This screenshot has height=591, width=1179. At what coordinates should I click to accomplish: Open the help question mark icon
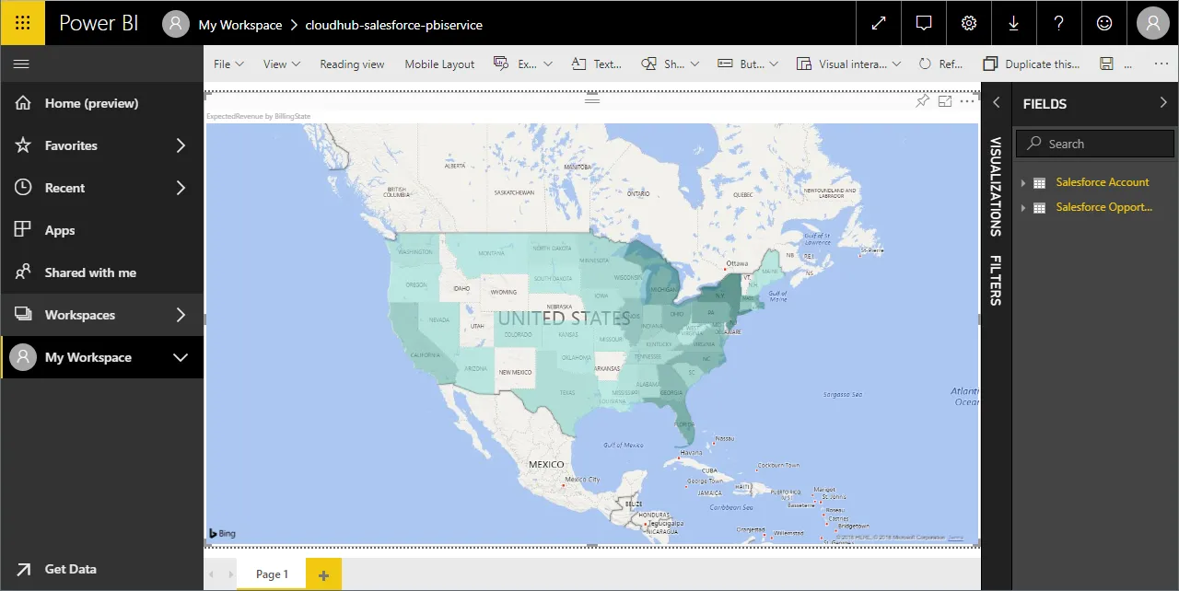point(1059,23)
